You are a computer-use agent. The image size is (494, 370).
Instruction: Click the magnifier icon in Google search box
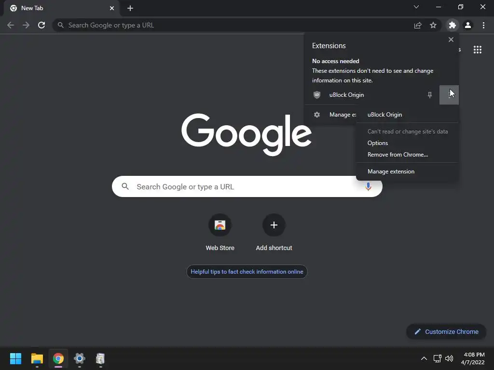125,186
